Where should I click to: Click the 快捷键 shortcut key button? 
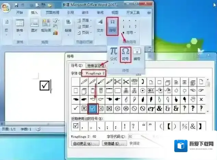114,143
